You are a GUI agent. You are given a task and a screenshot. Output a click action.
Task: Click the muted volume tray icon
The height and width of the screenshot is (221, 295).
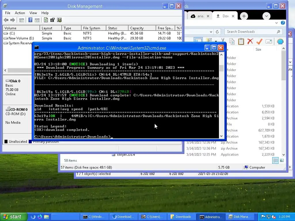274,217
